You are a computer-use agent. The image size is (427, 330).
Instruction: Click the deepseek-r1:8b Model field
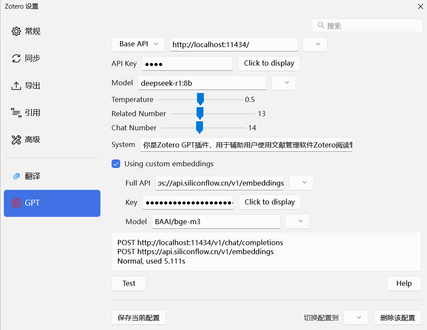pos(202,83)
